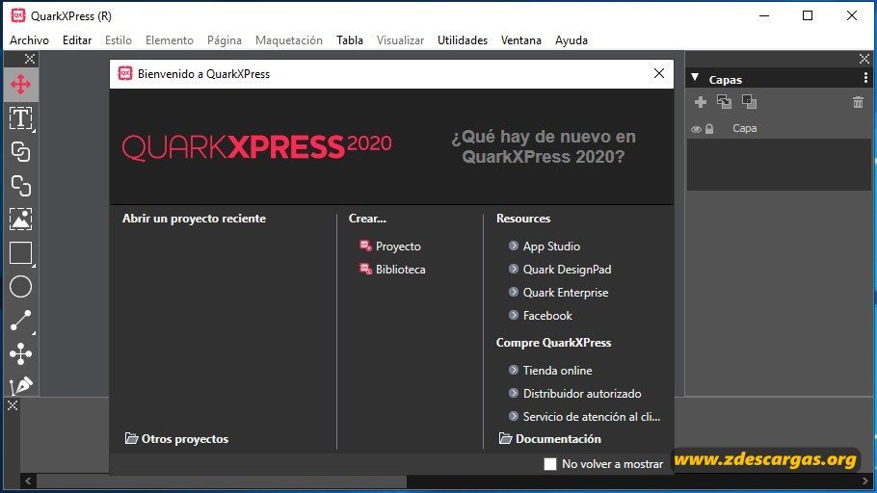Select the Oval Box tool
Viewport: 877px width, 493px height.
(x=20, y=287)
